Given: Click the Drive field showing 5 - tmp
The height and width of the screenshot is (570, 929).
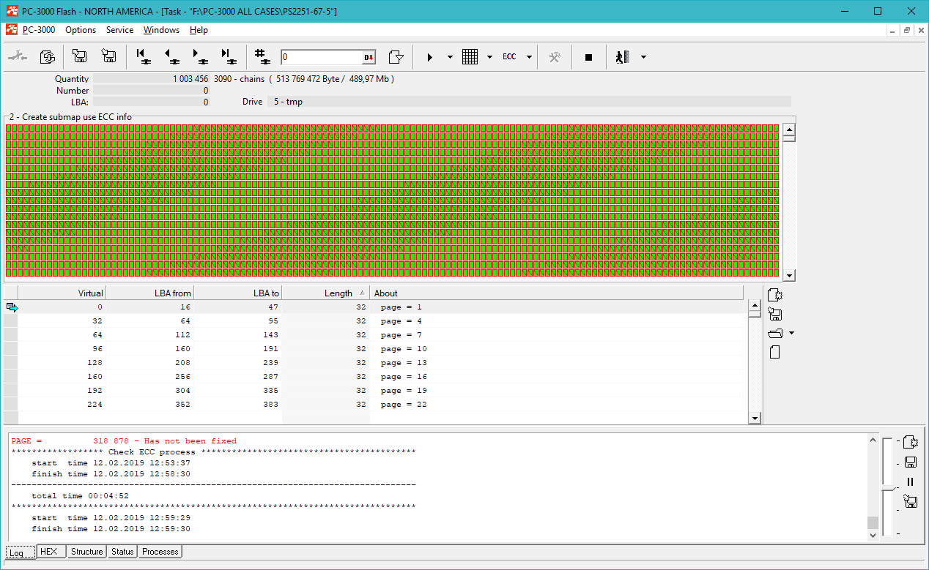Looking at the screenshot, I should click(x=529, y=102).
